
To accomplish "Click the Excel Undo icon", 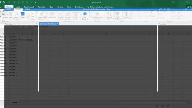I will tap(4, 2).
